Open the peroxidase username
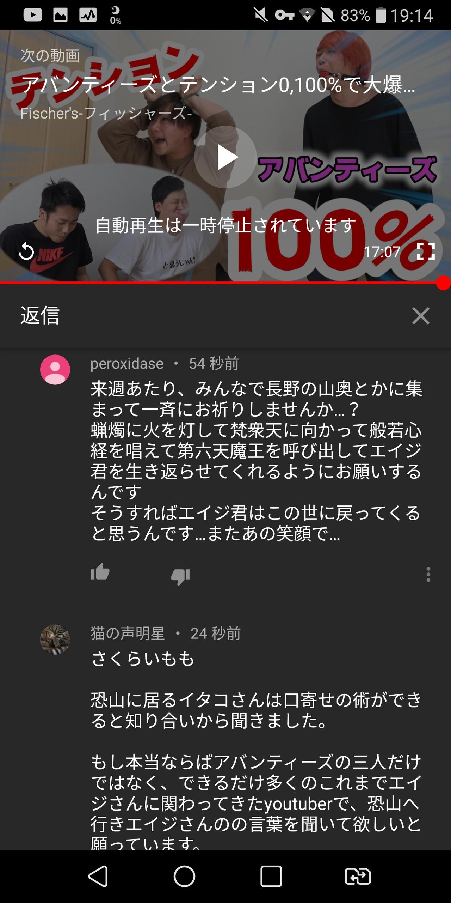The height and width of the screenshot is (903, 451). pos(127,363)
